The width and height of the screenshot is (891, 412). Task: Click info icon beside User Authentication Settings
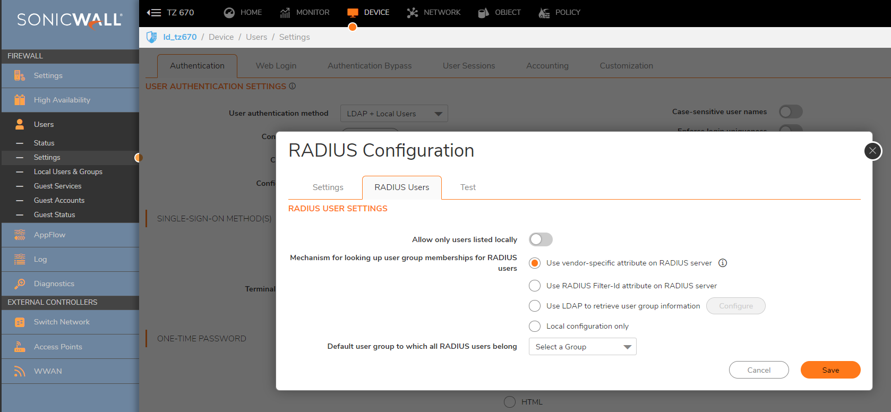(293, 86)
